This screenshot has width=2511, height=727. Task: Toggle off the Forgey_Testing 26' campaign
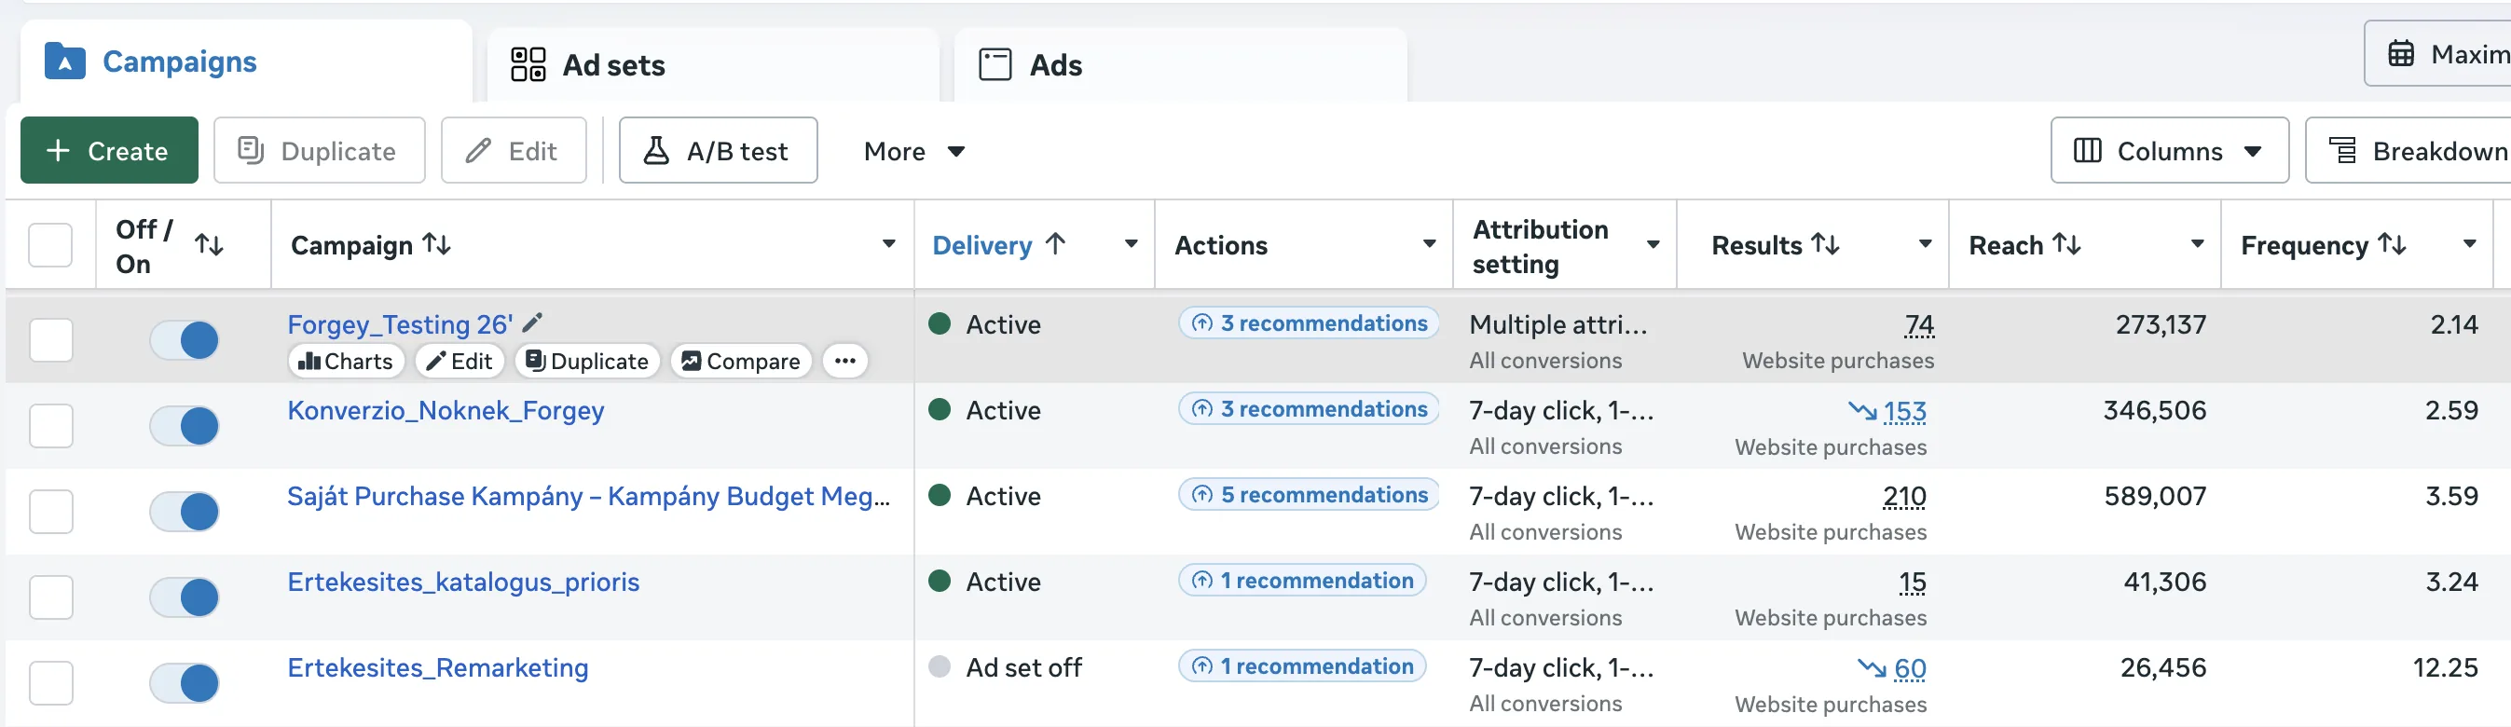pyautogui.click(x=185, y=340)
